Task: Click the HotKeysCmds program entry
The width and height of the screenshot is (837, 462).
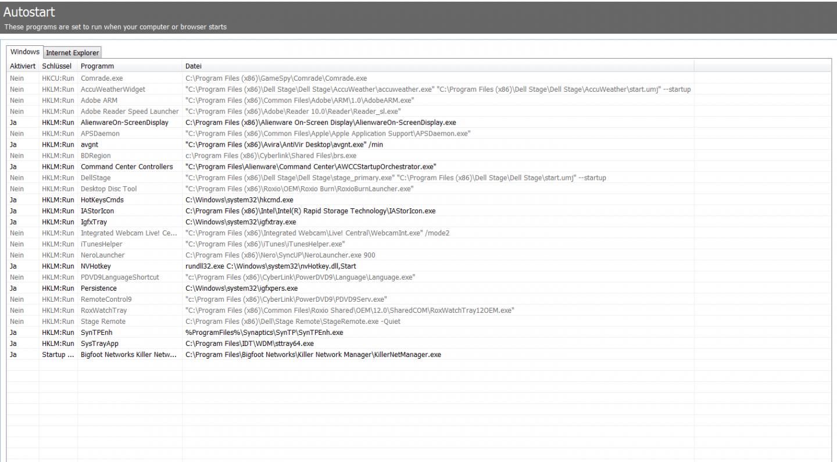Action: click(x=102, y=200)
